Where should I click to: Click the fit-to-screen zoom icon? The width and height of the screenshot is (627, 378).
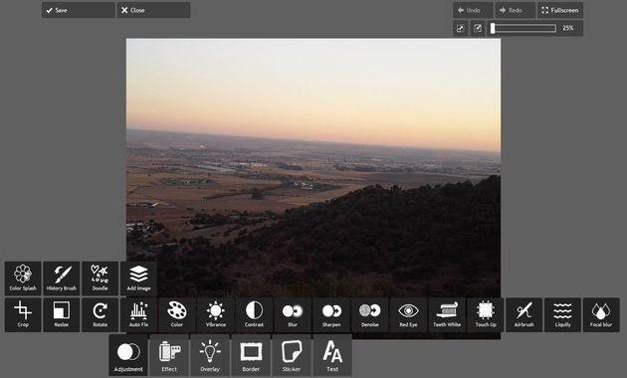click(x=461, y=28)
